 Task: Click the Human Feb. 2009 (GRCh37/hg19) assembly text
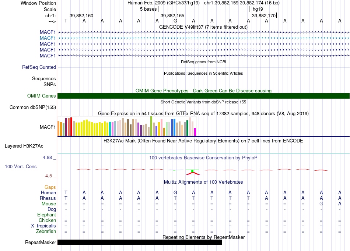[164, 3]
